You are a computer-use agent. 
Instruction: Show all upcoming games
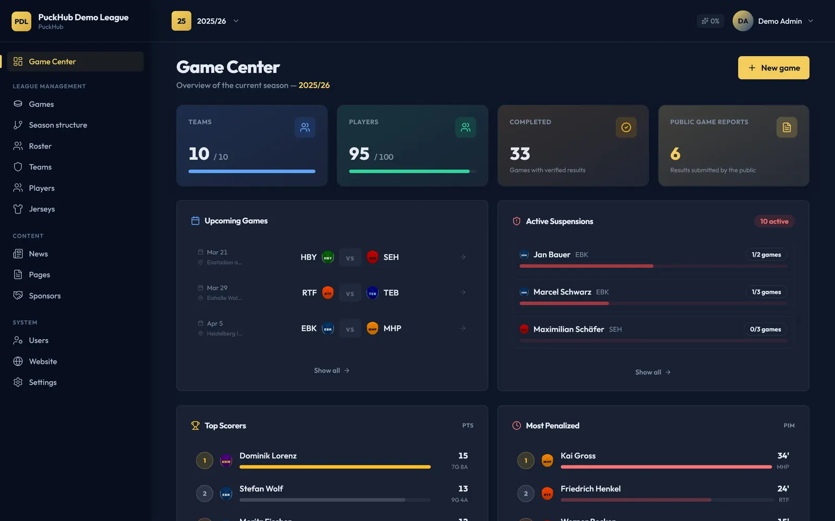coord(332,370)
